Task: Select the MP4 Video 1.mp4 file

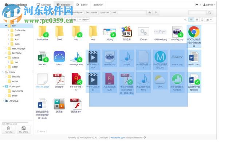Action: (x=93, y=57)
